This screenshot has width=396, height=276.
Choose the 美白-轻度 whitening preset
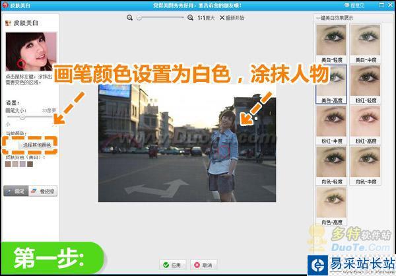pos(331,44)
